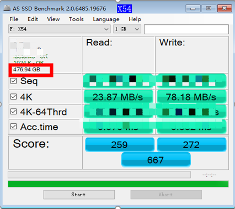
Task: Click the blue X54 label in title bar
Action: coord(125,9)
